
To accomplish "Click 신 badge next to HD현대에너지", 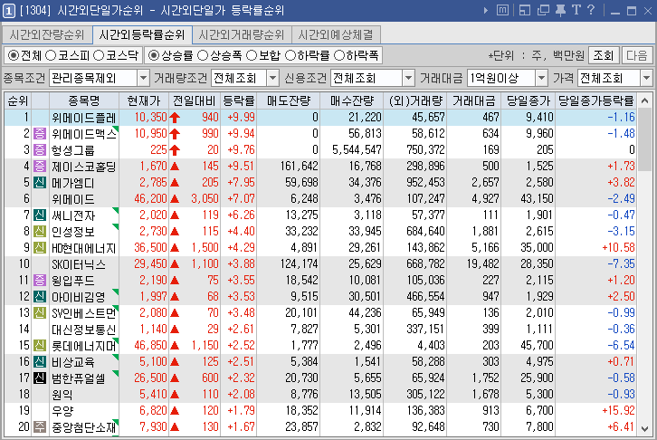I will click(40, 248).
